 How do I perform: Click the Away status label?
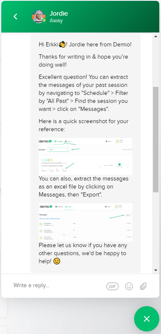56,21
